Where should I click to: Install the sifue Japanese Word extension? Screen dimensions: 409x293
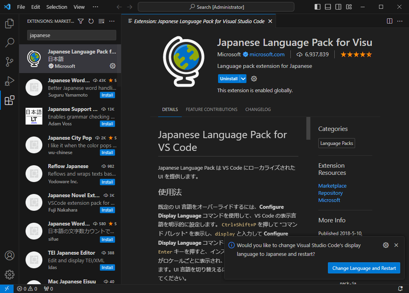pyautogui.click(x=107, y=240)
